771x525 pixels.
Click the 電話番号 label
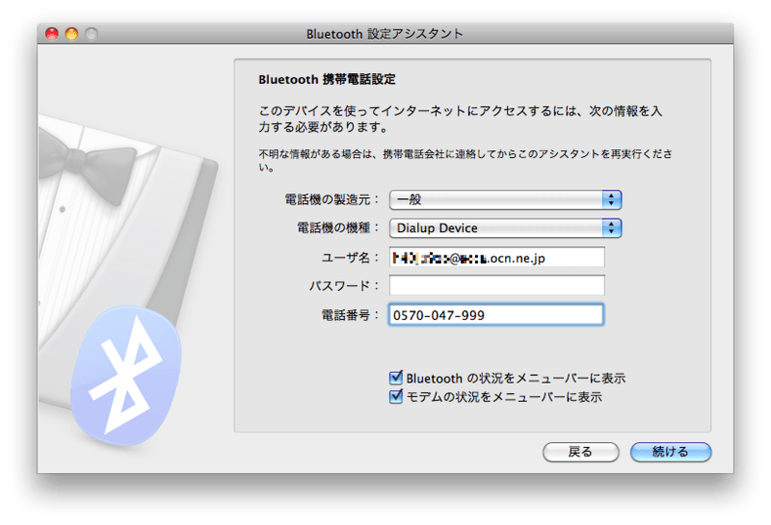pyautogui.click(x=351, y=315)
